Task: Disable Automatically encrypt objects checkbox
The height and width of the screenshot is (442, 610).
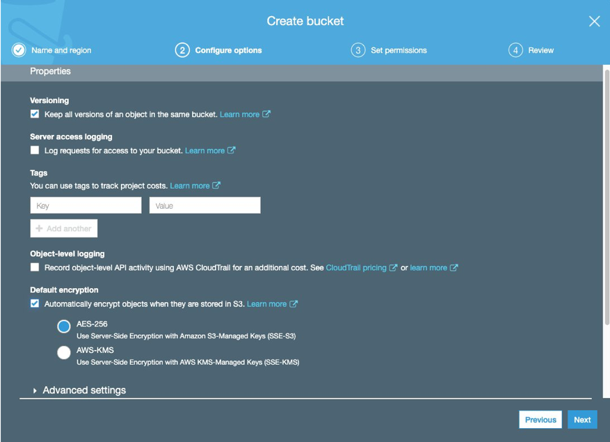Action: [x=35, y=303]
